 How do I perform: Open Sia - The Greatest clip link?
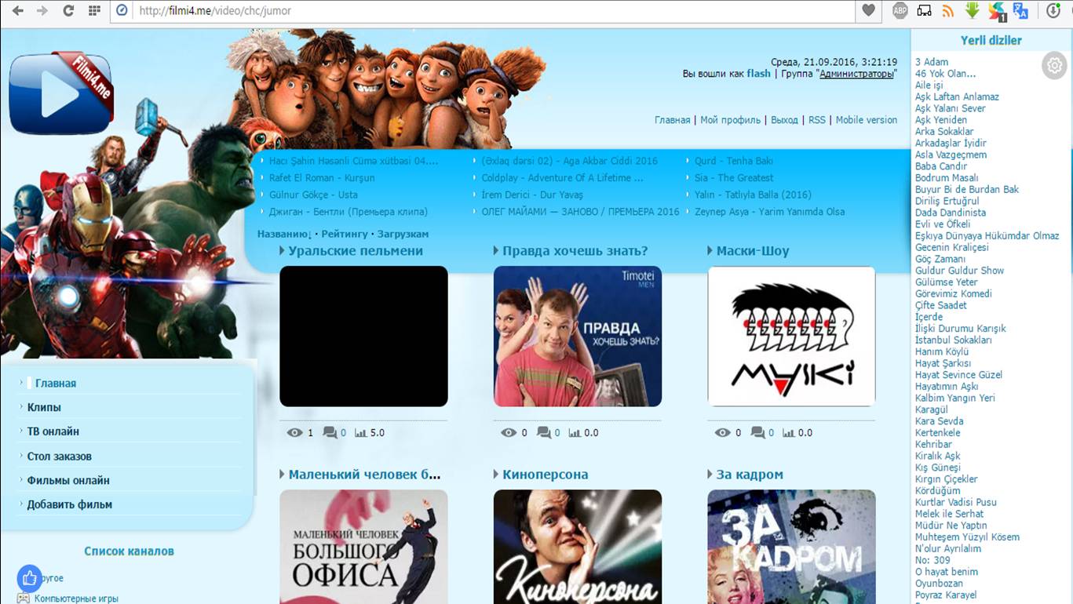[734, 178]
